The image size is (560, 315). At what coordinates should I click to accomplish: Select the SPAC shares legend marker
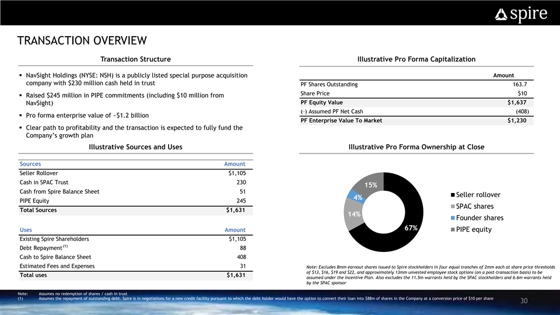[452, 206]
